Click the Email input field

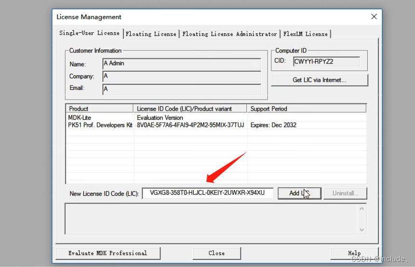[x=182, y=89]
